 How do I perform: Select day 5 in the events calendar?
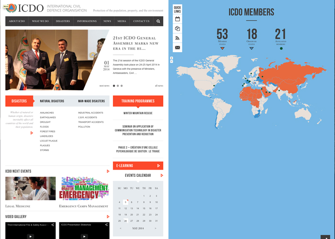[x=125, y=202]
